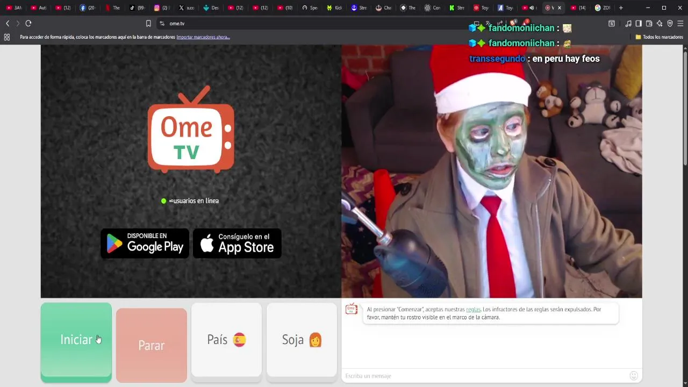This screenshot has width=688, height=387.
Task: Click the webcam video feed
Action: [x=492, y=171]
